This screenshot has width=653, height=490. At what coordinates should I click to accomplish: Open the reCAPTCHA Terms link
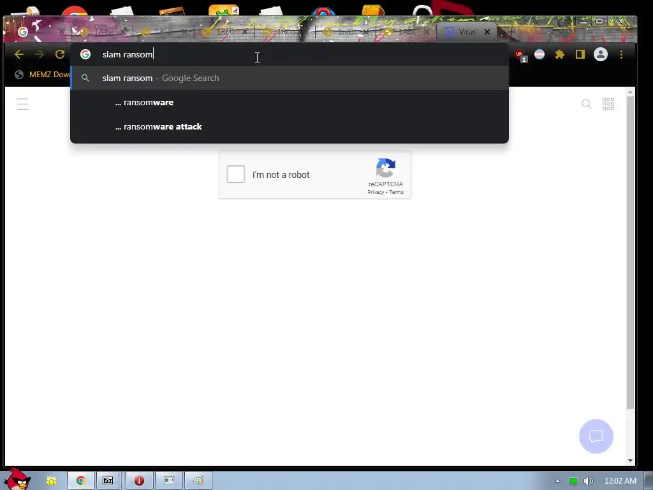(x=396, y=192)
